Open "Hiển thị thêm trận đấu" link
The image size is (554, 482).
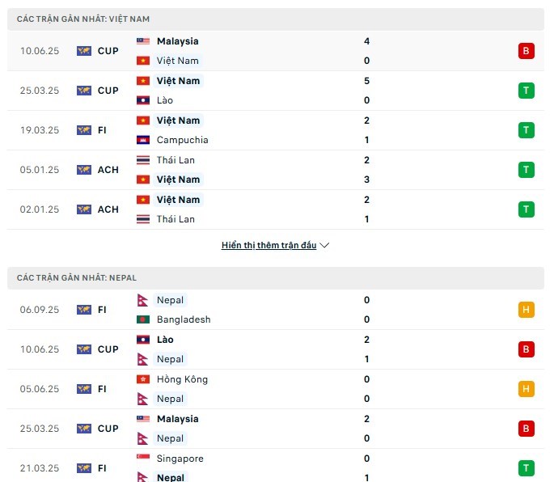coord(269,245)
